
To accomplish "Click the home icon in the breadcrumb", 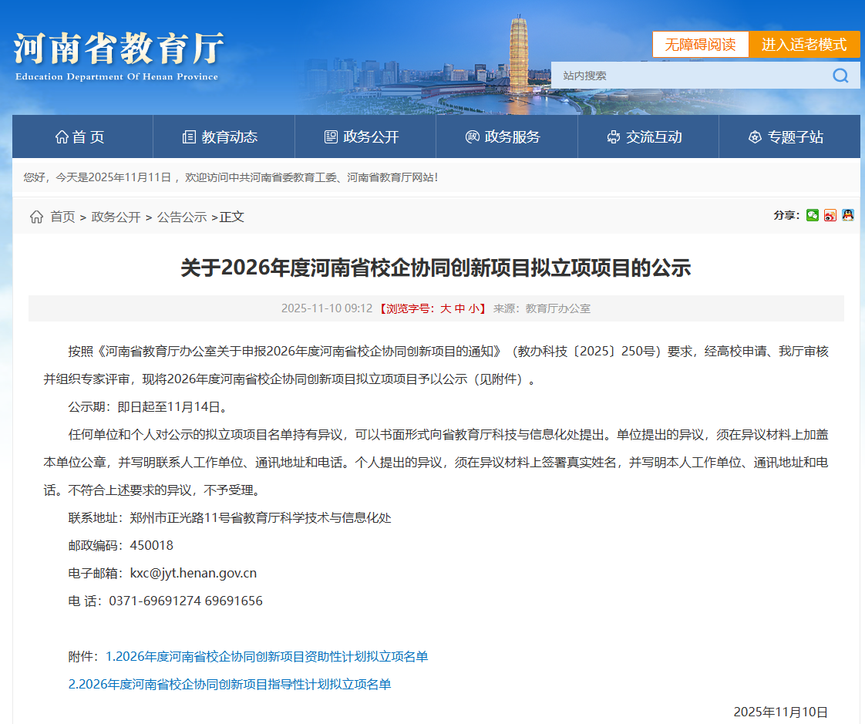I will point(36,217).
